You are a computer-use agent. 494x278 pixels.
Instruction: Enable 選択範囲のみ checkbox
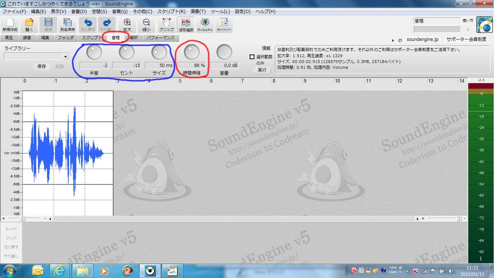252,57
